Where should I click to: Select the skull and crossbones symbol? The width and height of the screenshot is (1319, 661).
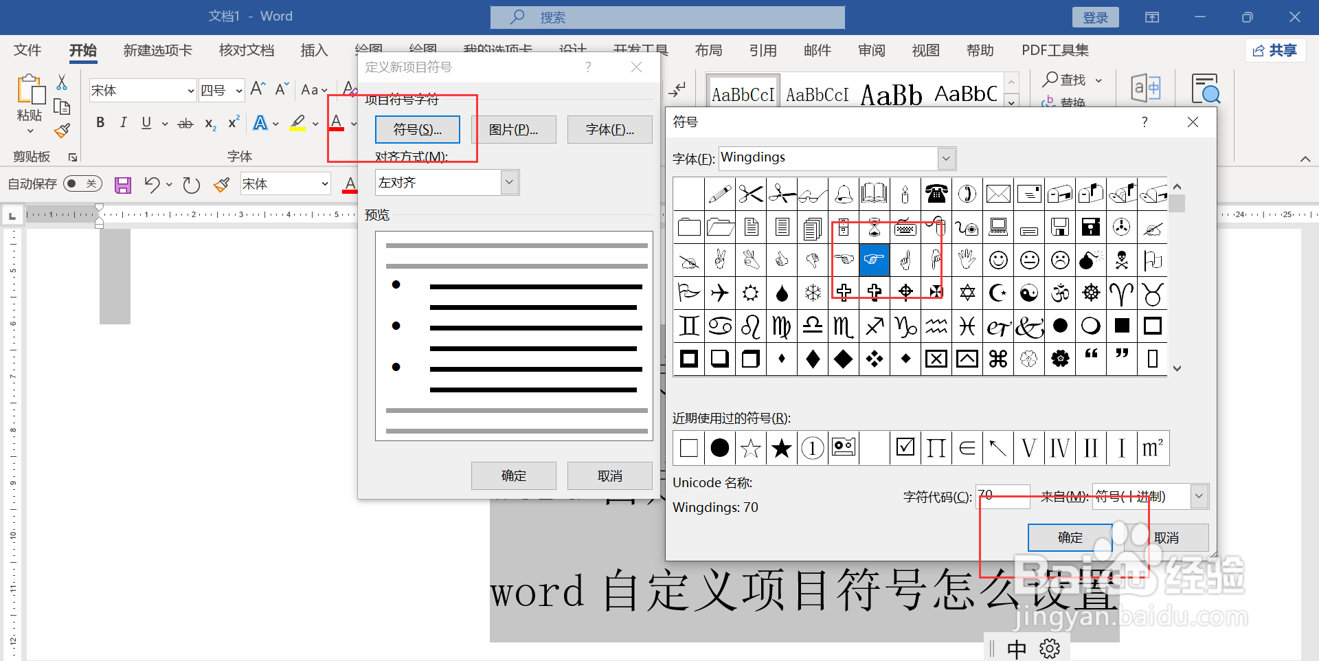point(1122,260)
